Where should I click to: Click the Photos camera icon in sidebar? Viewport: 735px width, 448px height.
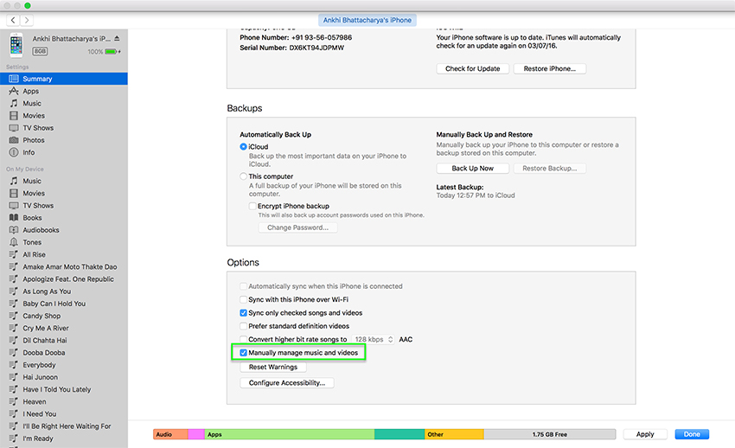tap(14, 140)
